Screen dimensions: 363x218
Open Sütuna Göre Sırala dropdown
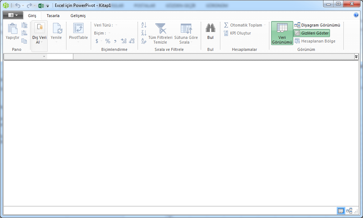pyautogui.click(x=186, y=33)
